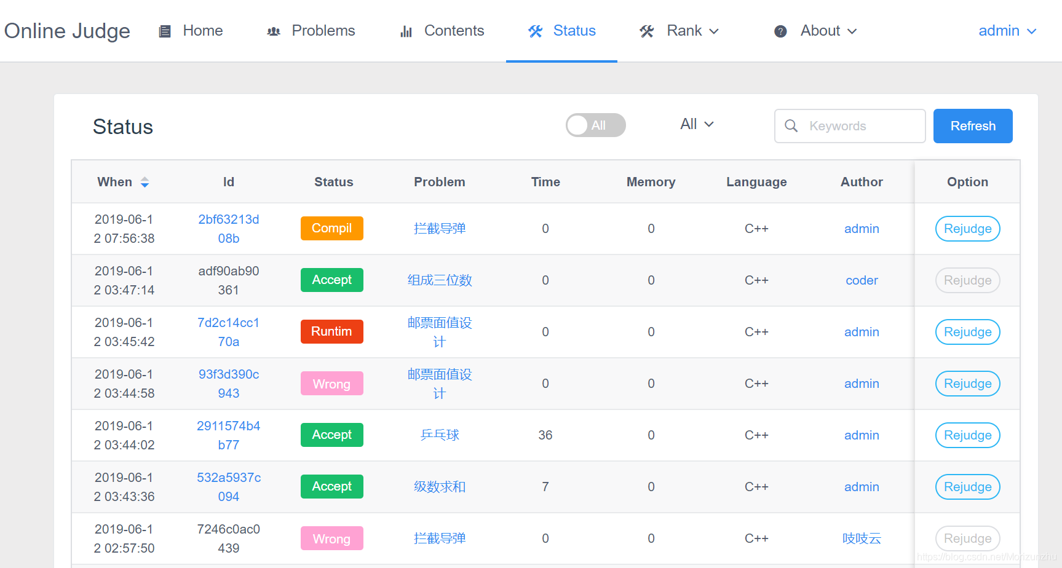Rejudge submission 2bf63213d08b
1062x568 pixels.
pos(967,229)
